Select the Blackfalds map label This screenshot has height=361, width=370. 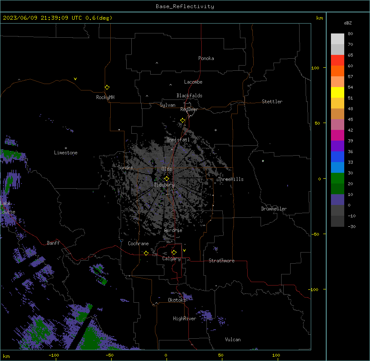pos(189,96)
